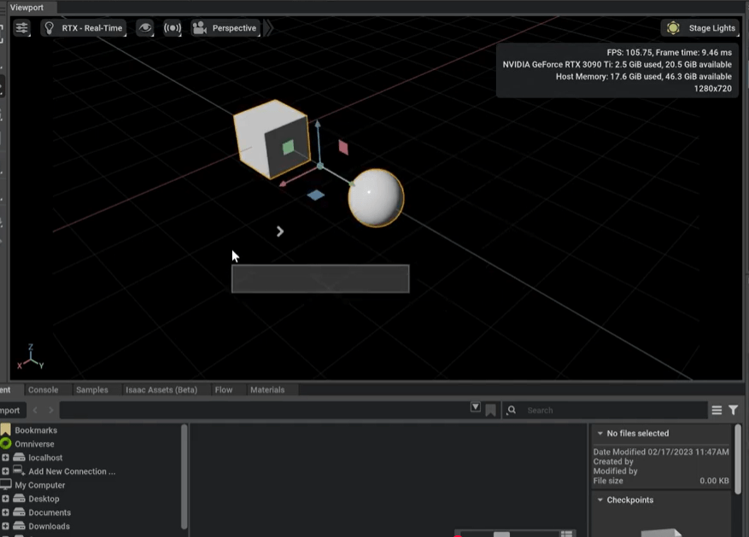Select the white sphere in the viewport
Viewport: 749px width, 537px height.
pyautogui.click(x=376, y=198)
